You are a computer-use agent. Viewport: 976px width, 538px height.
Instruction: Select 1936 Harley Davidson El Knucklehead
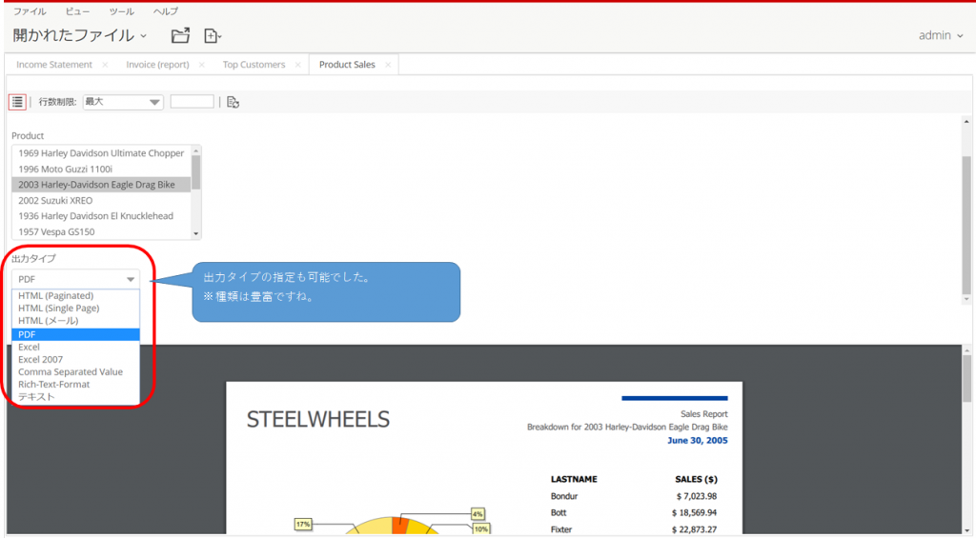tap(101, 216)
